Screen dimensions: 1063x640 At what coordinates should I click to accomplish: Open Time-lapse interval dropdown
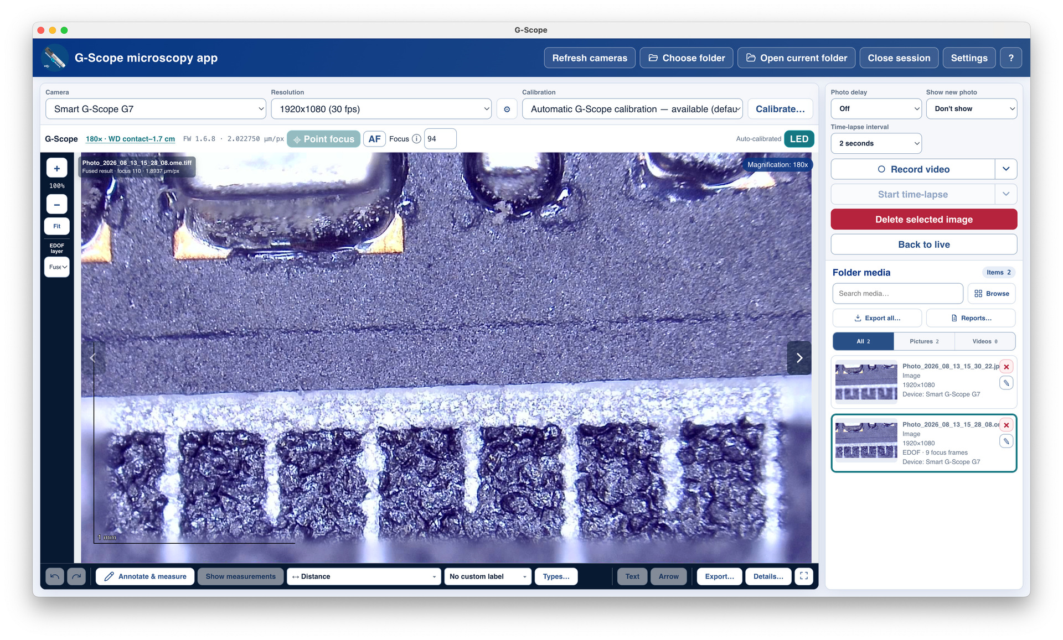[x=876, y=143]
